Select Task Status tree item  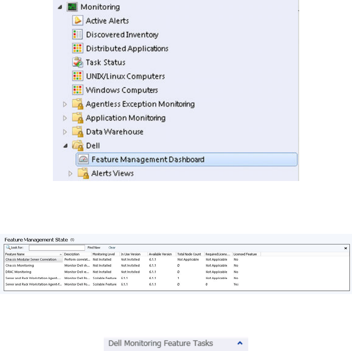pos(105,62)
